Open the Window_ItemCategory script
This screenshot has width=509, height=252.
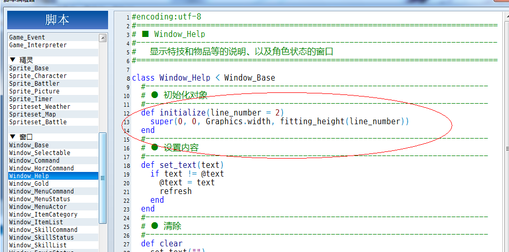point(53,215)
